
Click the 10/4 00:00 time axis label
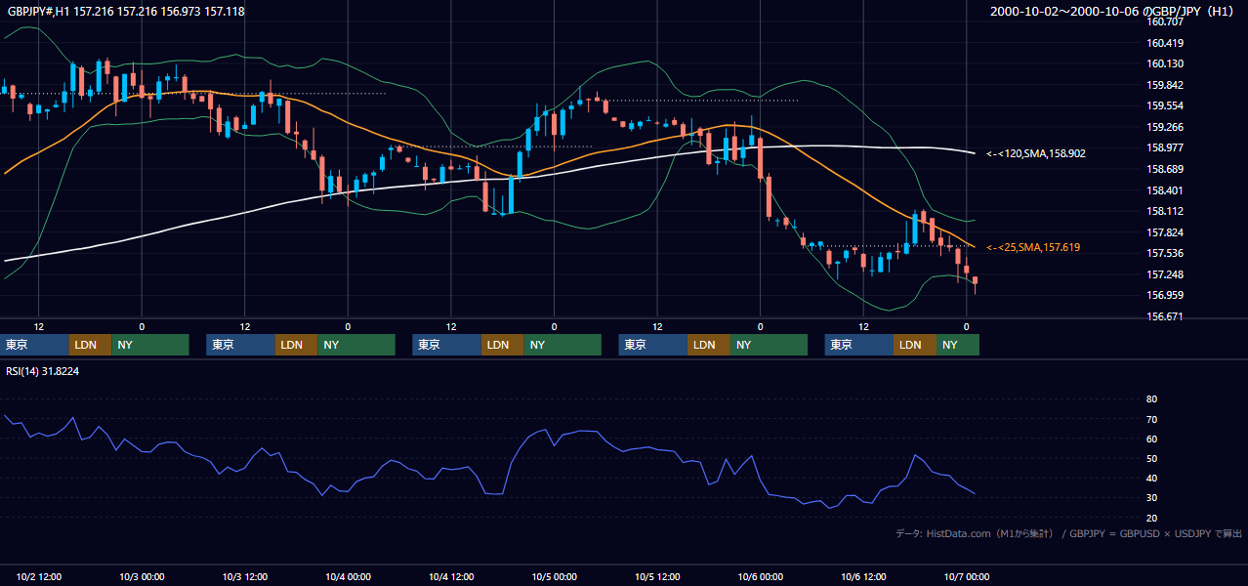[x=348, y=576]
